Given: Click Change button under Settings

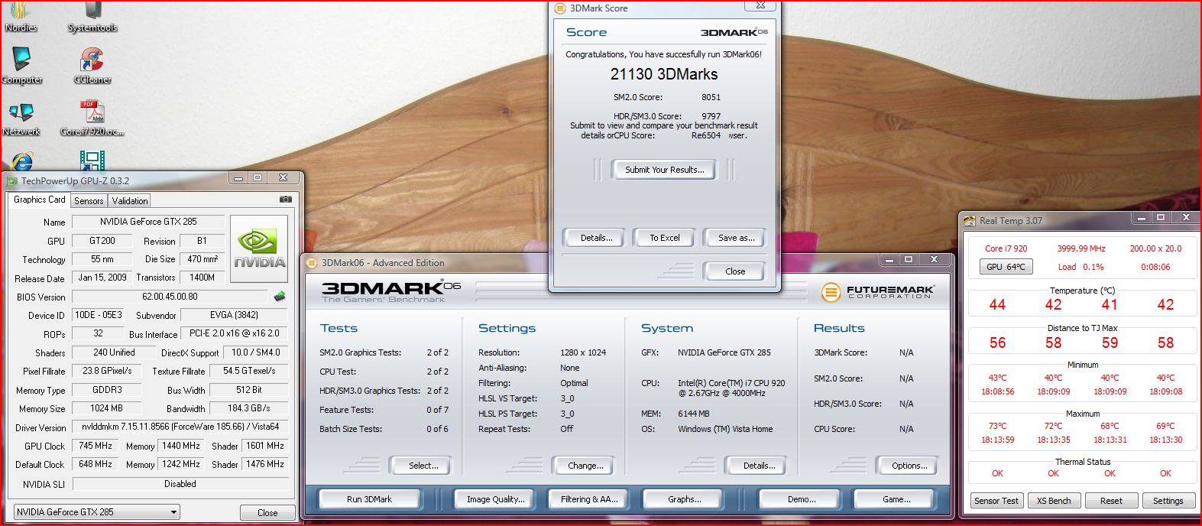Looking at the screenshot, I should [x=585, y=466].
